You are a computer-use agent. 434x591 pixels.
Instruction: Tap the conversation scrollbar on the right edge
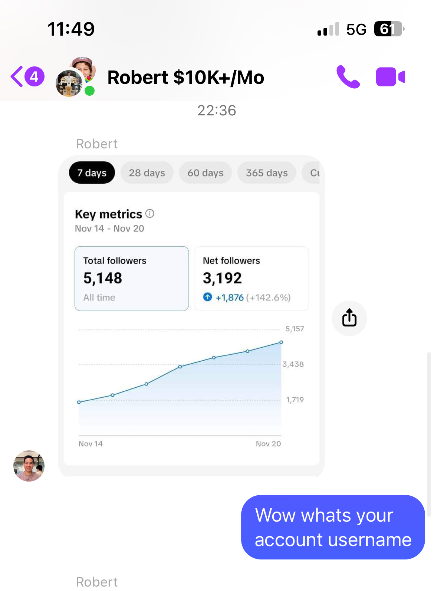[429, 434]
